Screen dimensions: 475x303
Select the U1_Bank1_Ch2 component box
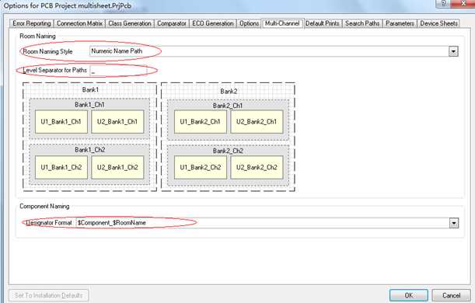click(x=61, y=167)
